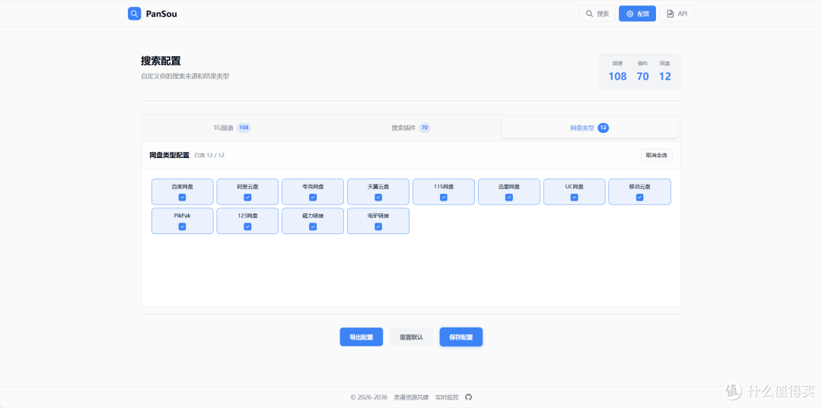
Task: Click the 已选 12 / 12 counter text
Action: click(209, 155)
